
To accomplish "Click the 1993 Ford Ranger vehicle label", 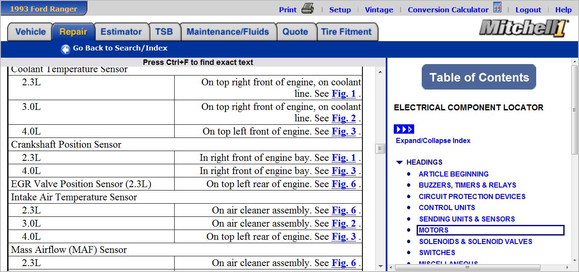I will [44, 8].
